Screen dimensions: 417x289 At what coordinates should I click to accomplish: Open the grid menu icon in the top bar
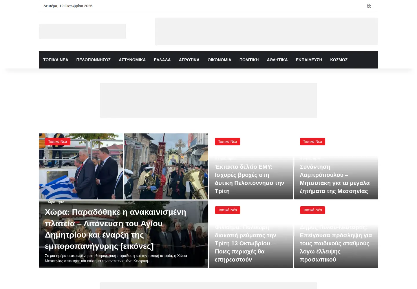pos(369,6)
